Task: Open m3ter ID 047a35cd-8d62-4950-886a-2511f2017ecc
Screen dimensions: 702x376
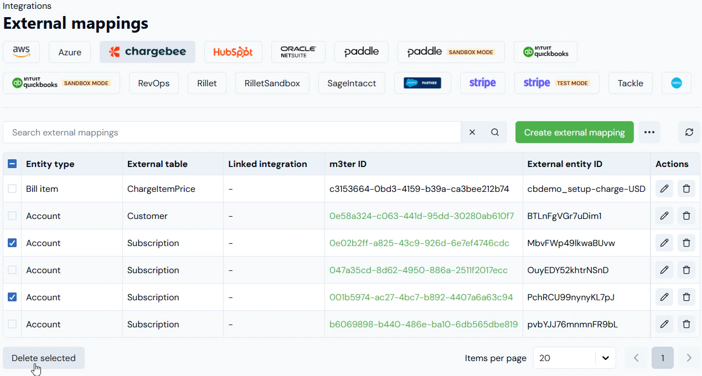Action: tap(419, 270)
